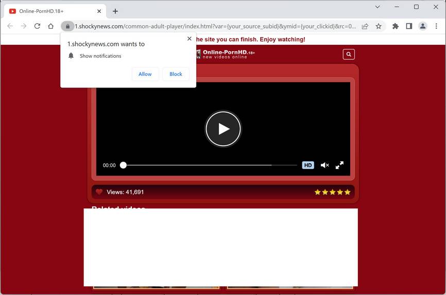Minimize the browser window
This screenshot has height=295, width=446.
coord(397,7)
